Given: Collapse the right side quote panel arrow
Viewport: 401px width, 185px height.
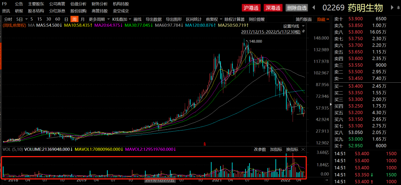Looking at the screenshot, I should 332,105.
